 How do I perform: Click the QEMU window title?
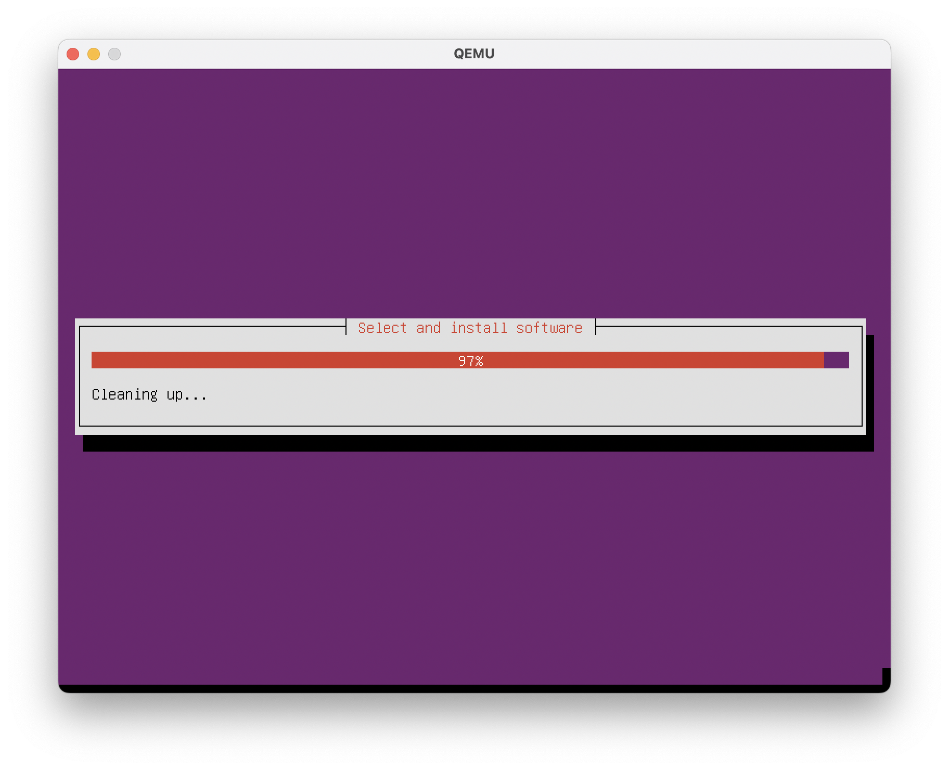pos(474,54)
